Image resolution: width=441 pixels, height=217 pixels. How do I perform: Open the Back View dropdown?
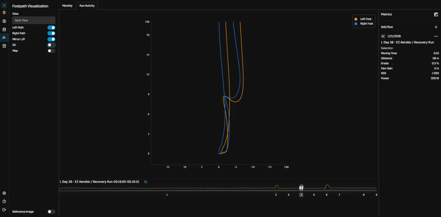34,20
